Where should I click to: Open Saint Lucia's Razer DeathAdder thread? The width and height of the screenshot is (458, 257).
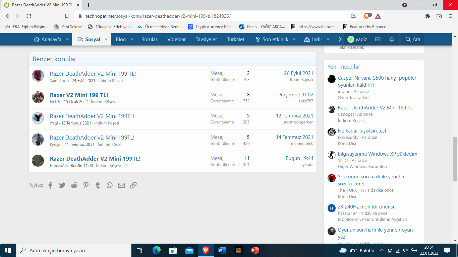[93, 73]
